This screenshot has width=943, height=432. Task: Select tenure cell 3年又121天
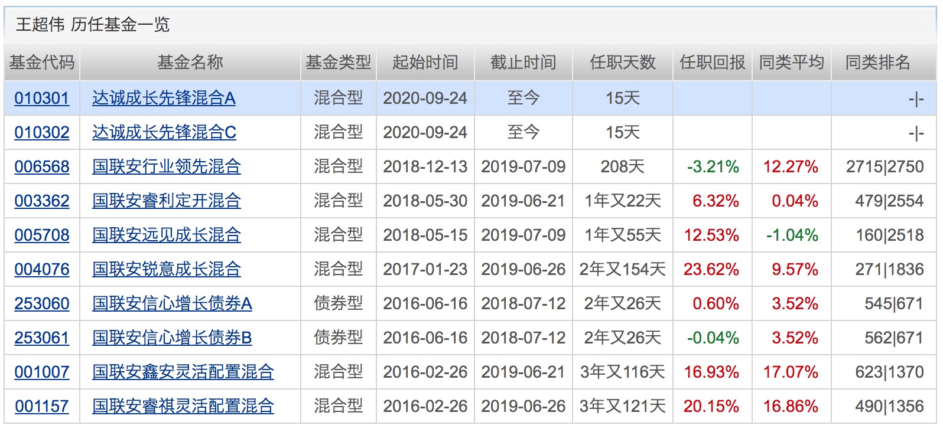(x=623, y=406)
